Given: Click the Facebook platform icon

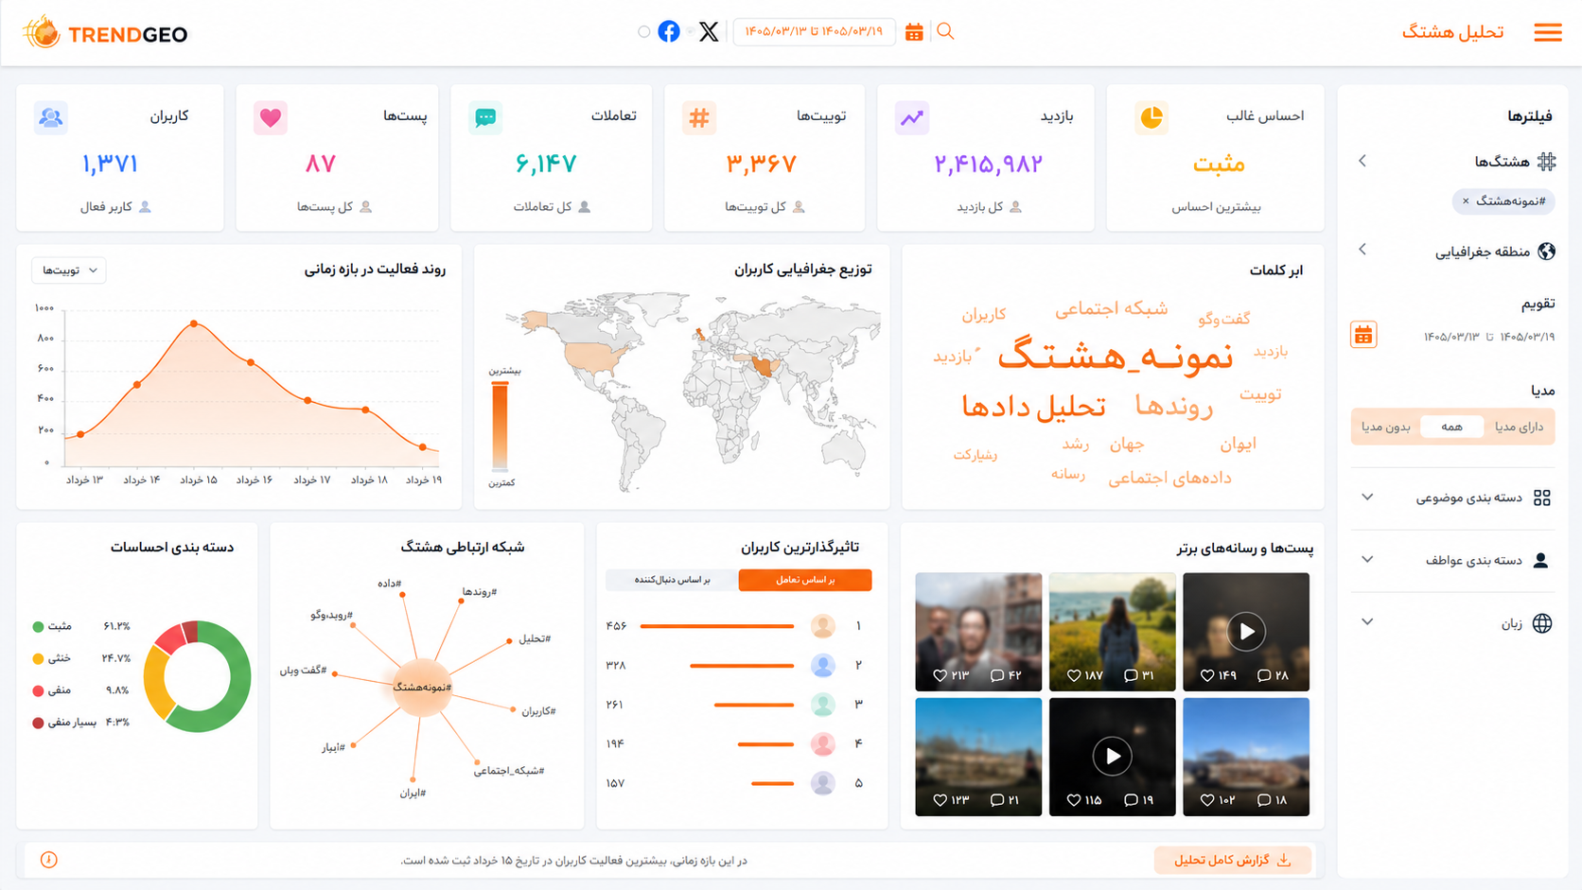Looking at the screenshot, I should coord(669,32).
